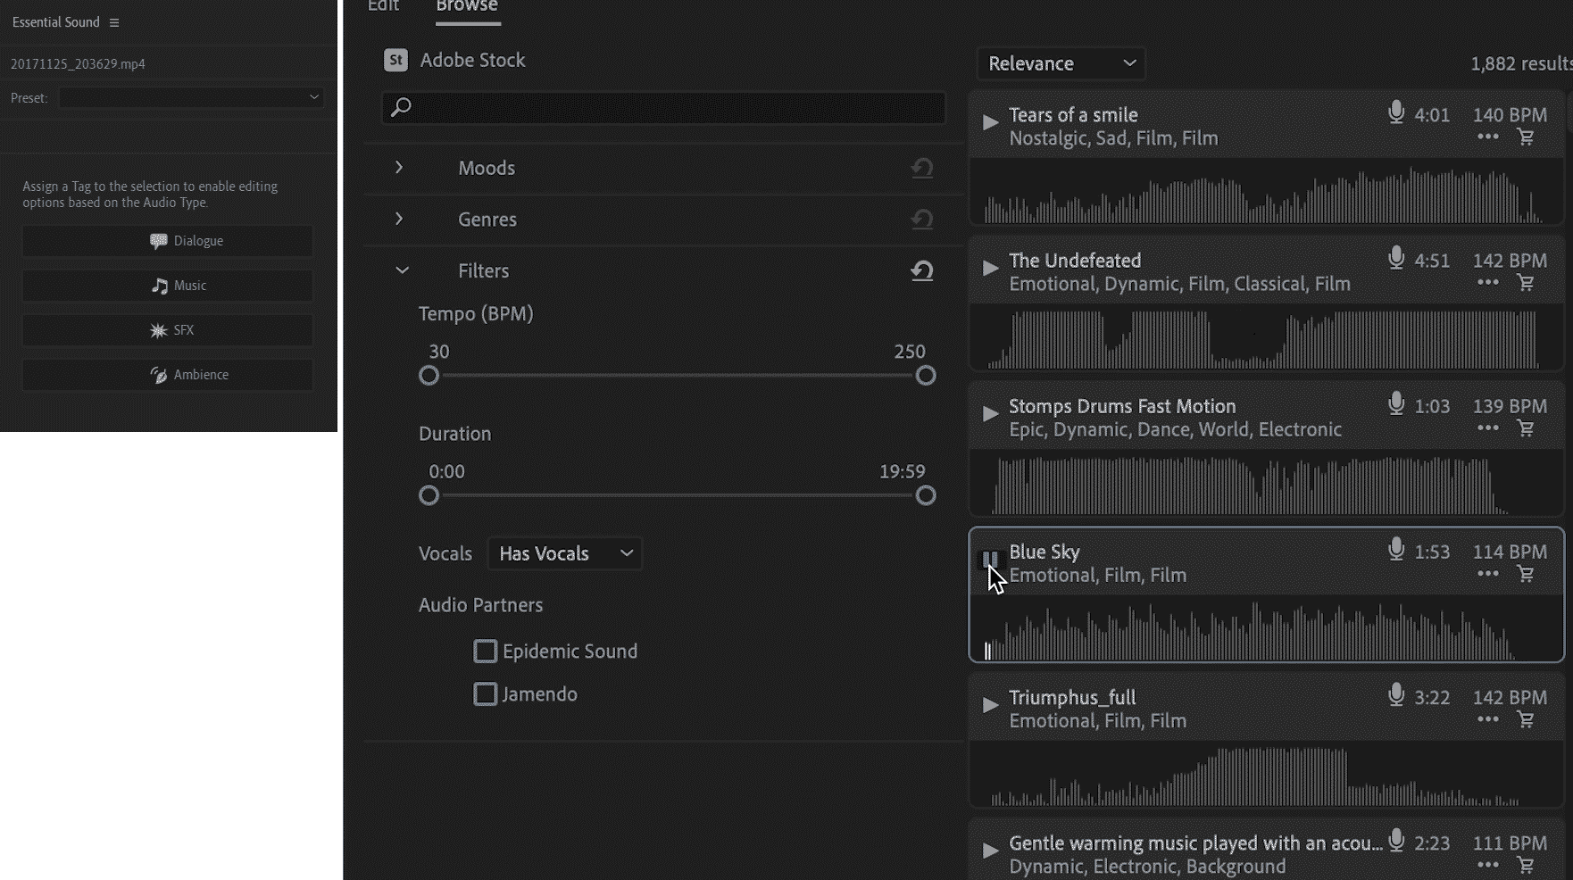Image resolution: width=1573 pixels, height=880 pixels.
Task: Click The Undefeated waveform
Action: (1266, 338)
